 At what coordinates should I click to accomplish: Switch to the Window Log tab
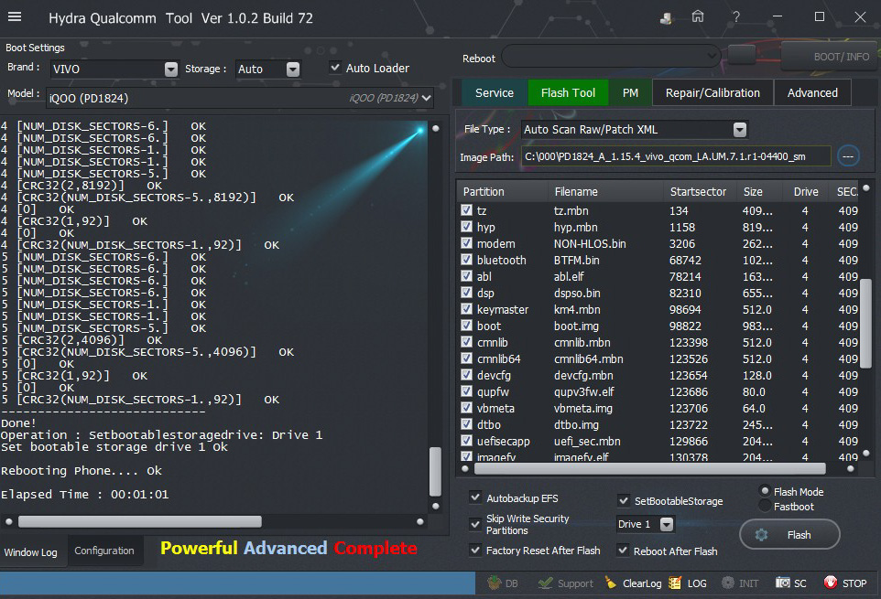[x=31, y=551]
